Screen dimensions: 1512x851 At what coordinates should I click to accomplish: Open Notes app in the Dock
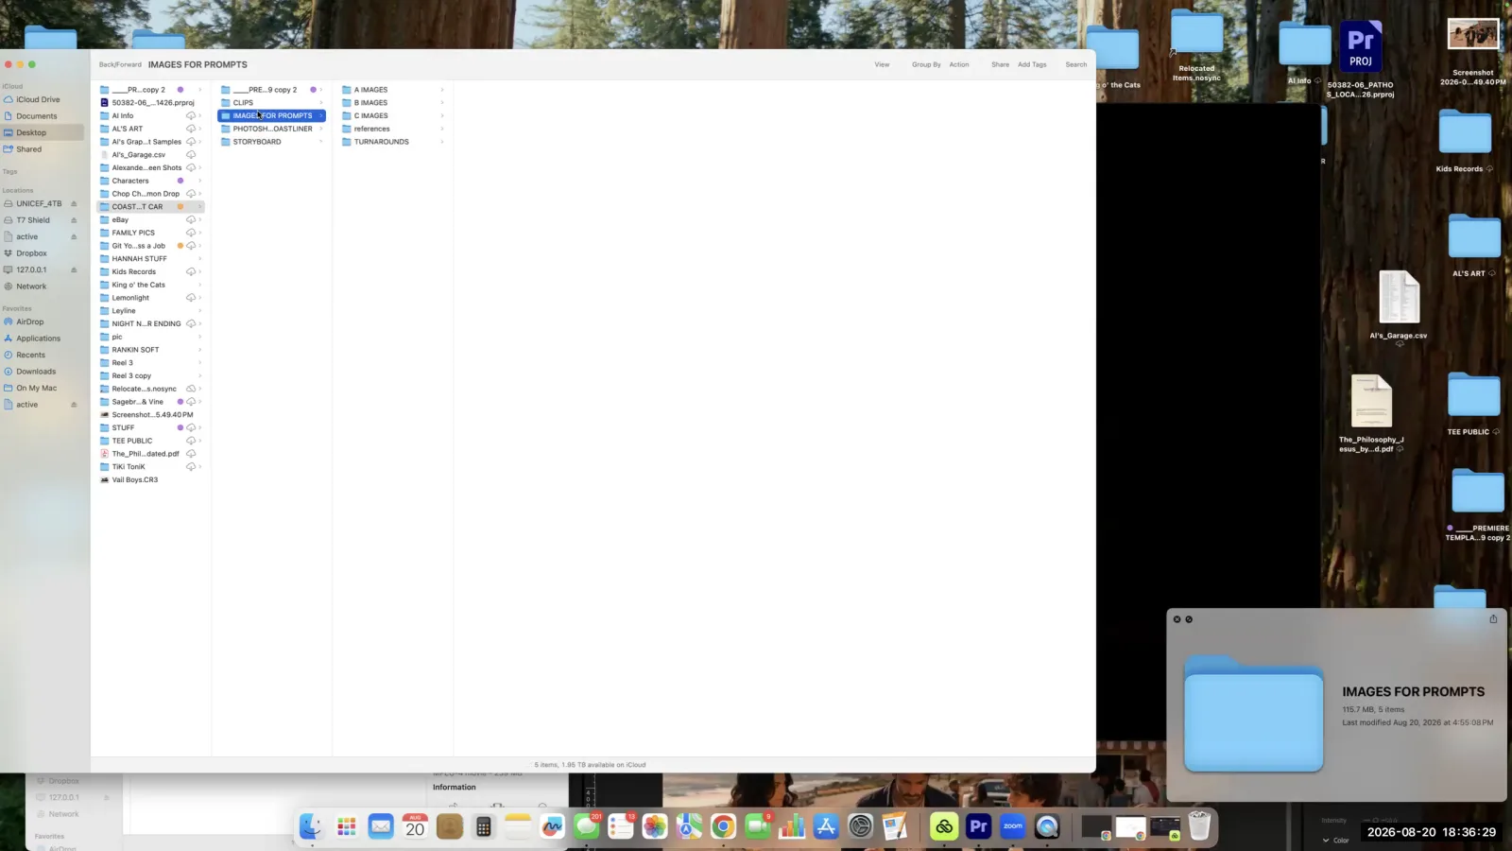coord(518,826)
